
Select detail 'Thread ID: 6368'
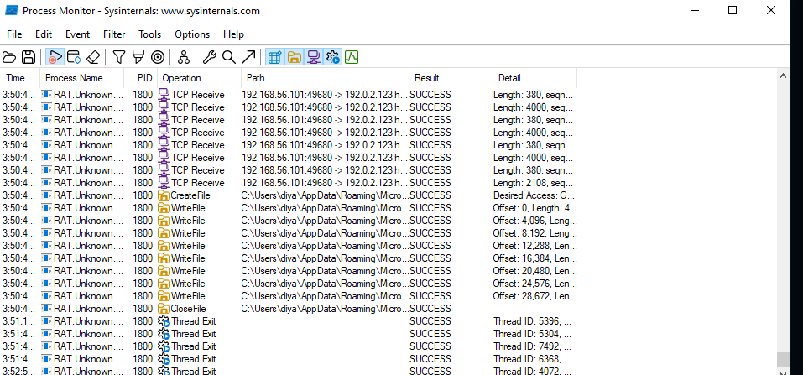[x=532, y=359]
